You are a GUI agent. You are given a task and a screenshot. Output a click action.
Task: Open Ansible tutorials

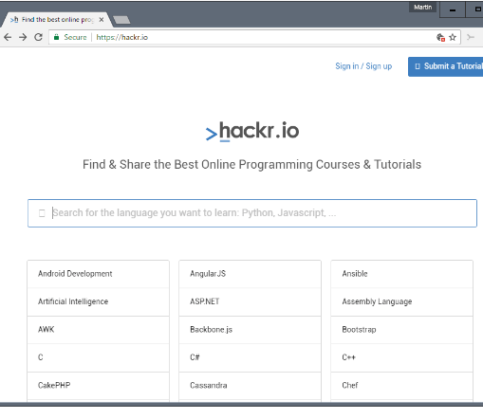point(401,274)
